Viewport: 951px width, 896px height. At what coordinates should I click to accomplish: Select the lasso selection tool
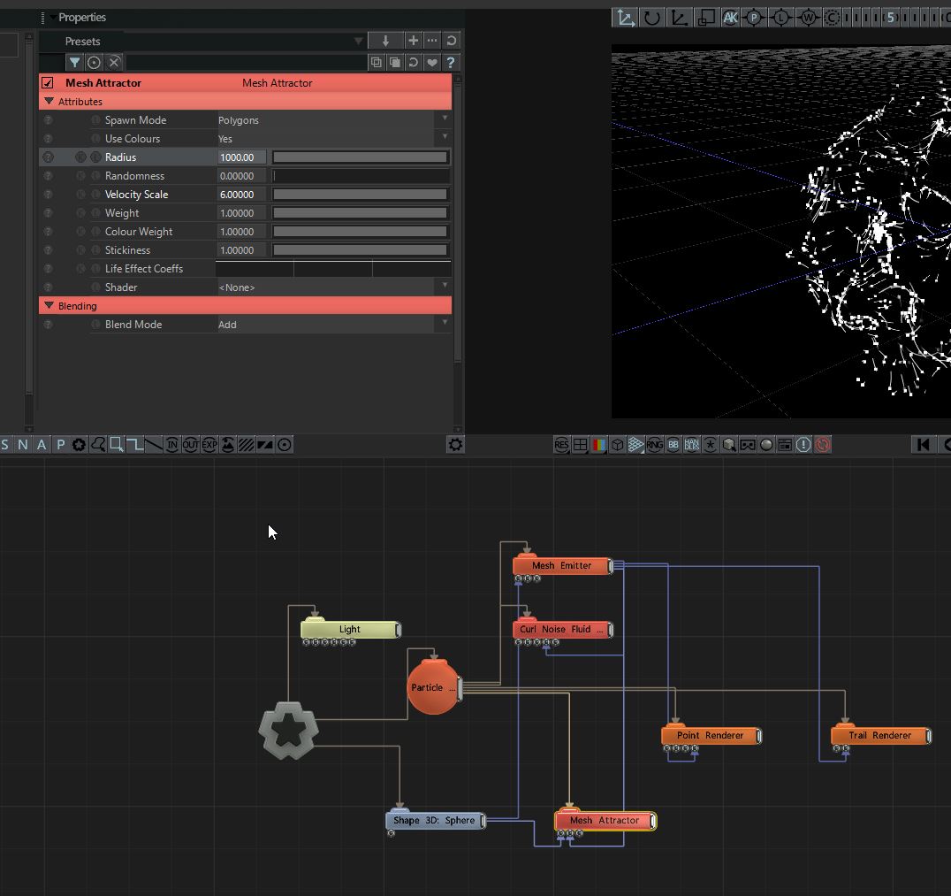(x=97, y=445)
